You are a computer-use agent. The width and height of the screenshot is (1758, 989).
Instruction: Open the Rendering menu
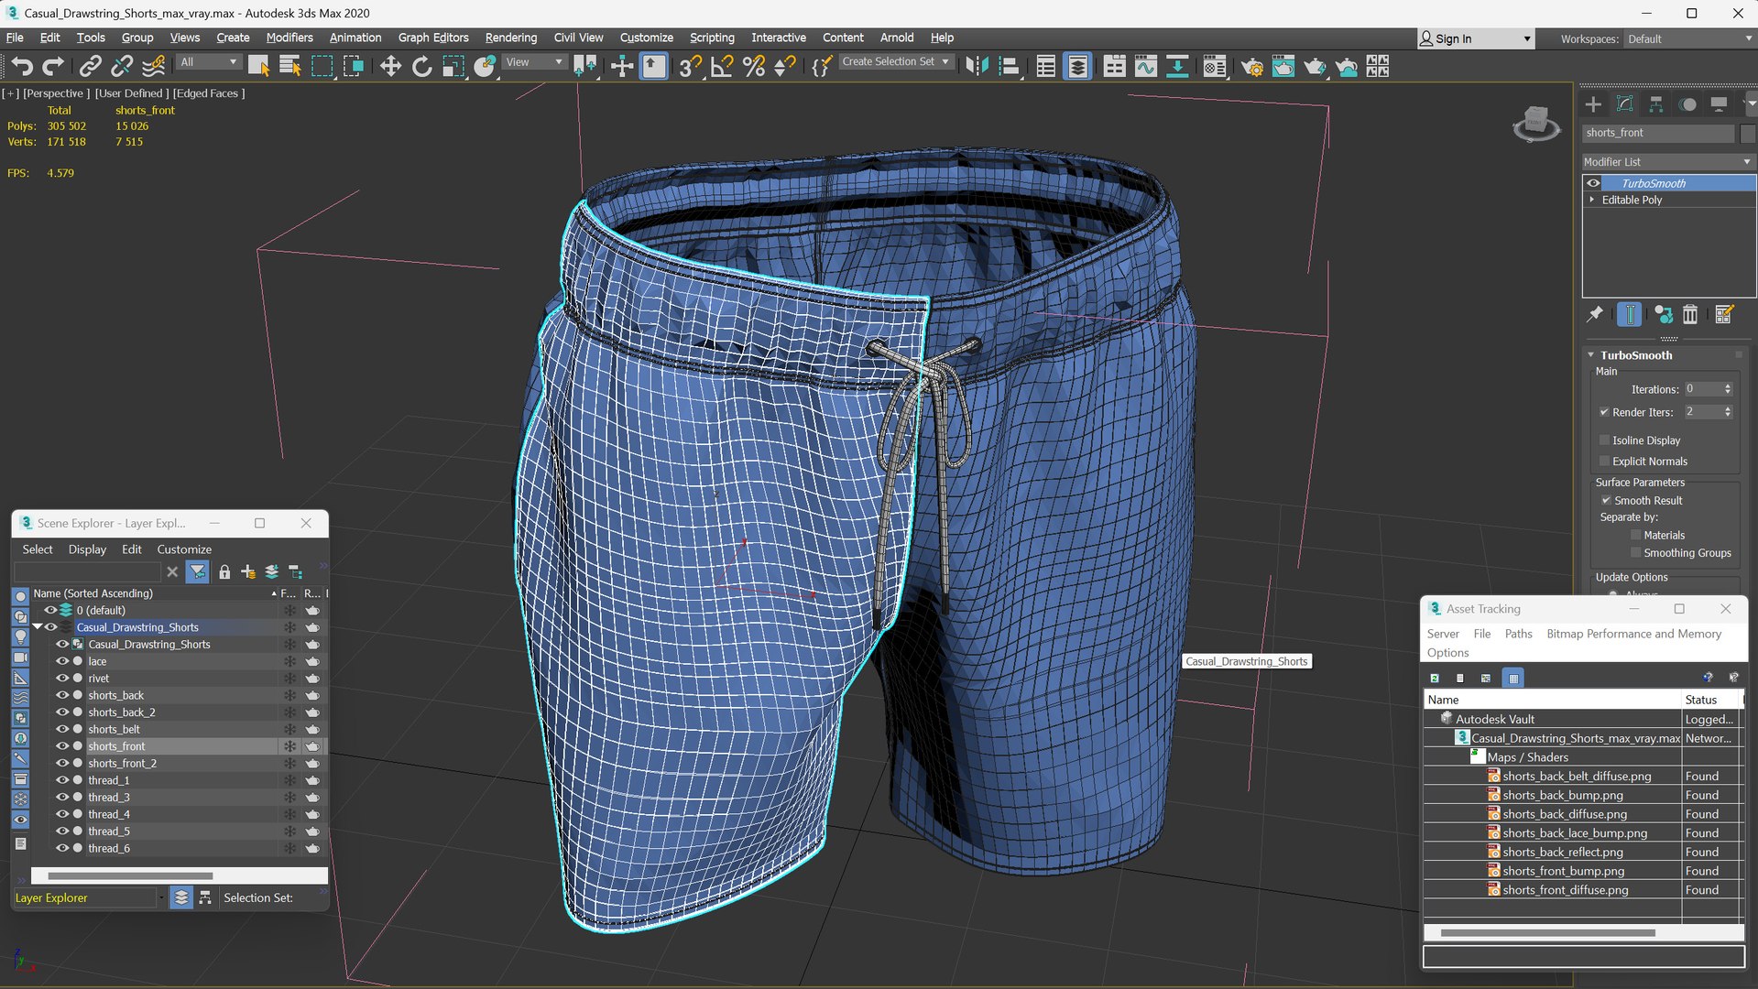[511, 38]
